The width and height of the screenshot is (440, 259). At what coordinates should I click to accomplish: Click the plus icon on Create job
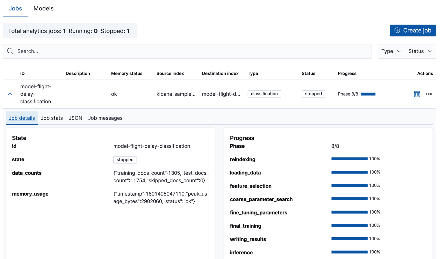[x=397, y=30]
